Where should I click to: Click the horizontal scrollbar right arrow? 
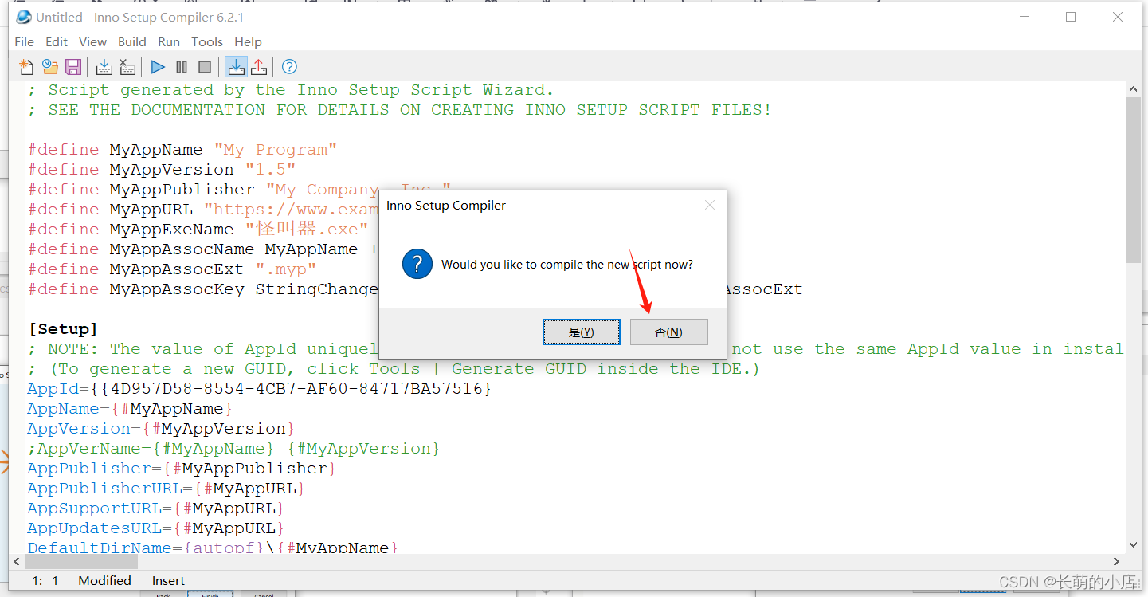pos(1116,561)
